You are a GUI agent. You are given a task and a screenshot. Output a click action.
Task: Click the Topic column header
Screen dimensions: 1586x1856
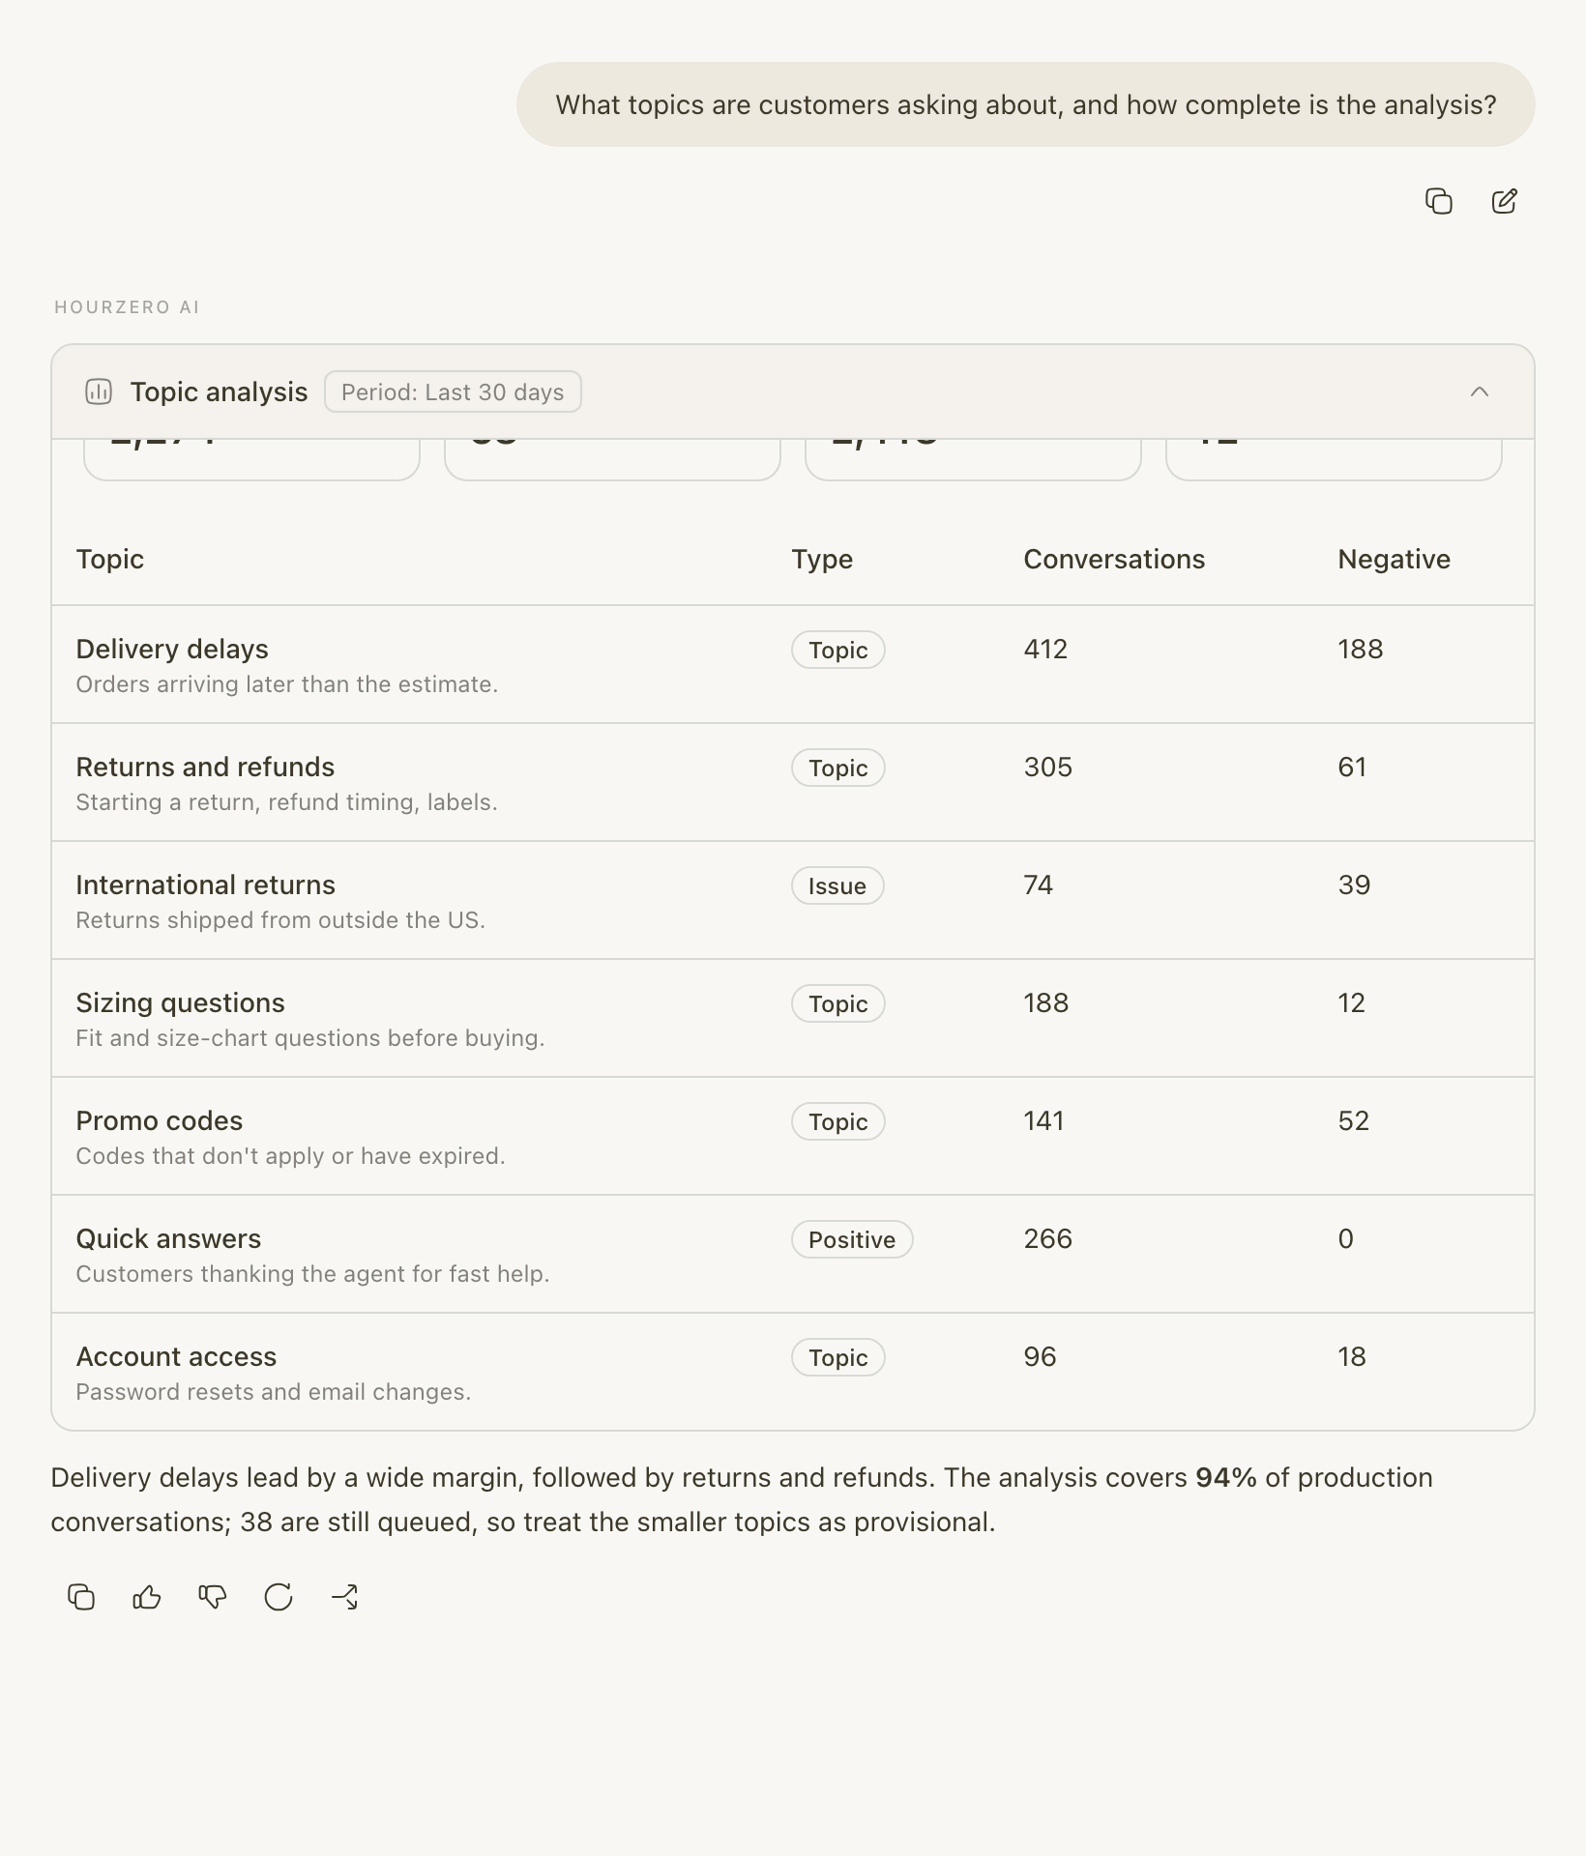[x=110, y=560]
